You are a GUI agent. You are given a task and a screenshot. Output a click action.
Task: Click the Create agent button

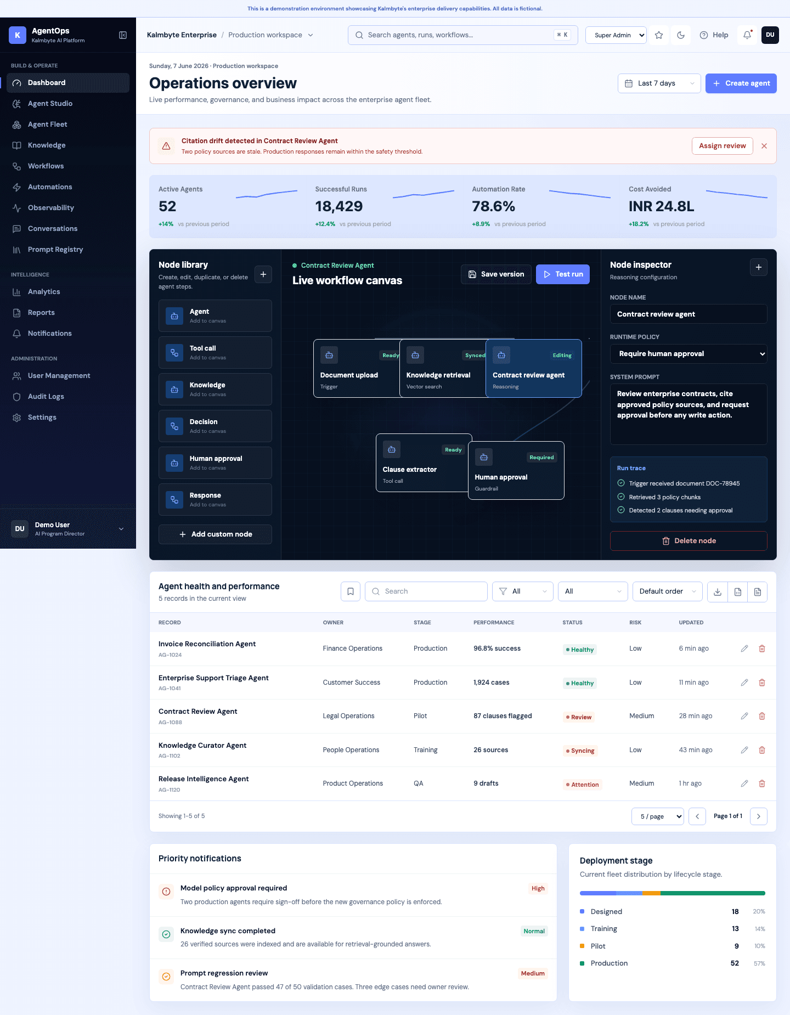[741, 83]
